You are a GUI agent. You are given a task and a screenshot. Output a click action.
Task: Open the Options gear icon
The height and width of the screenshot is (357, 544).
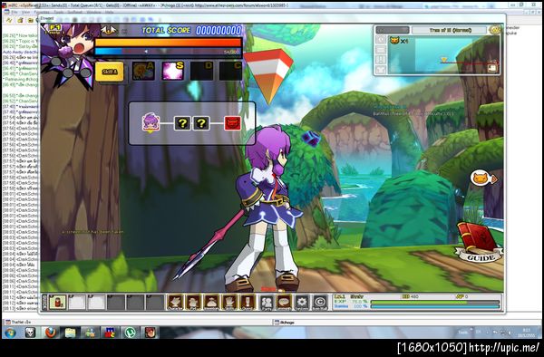click(x=302, y=303)
